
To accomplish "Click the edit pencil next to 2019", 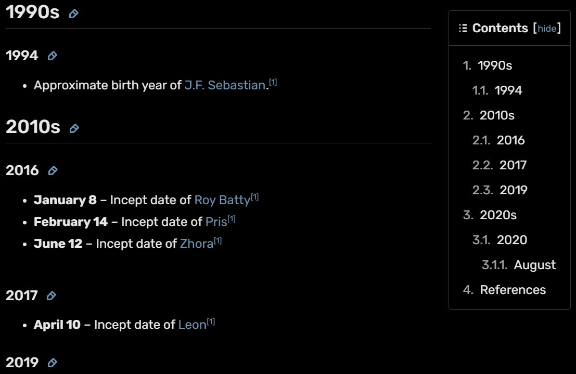I will (52, 363).
